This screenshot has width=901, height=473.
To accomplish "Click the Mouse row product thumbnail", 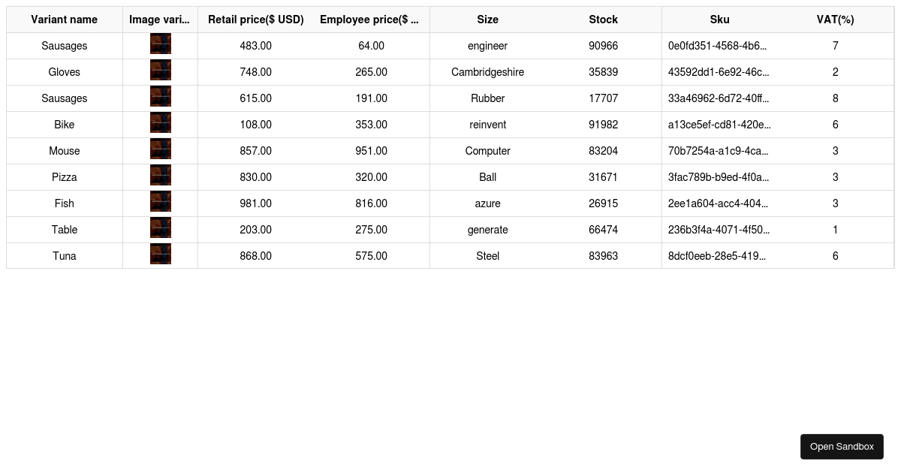I will click(x=161, y=149).
